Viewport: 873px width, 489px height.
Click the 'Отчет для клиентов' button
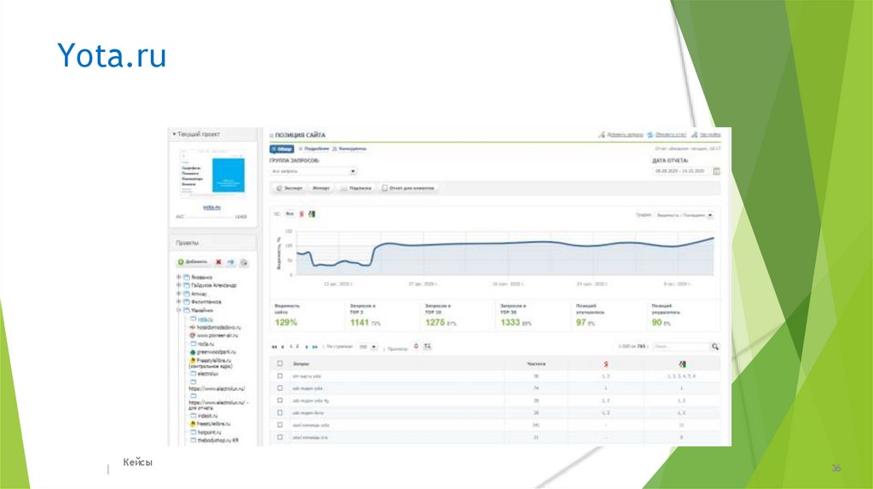click(408, 188)
